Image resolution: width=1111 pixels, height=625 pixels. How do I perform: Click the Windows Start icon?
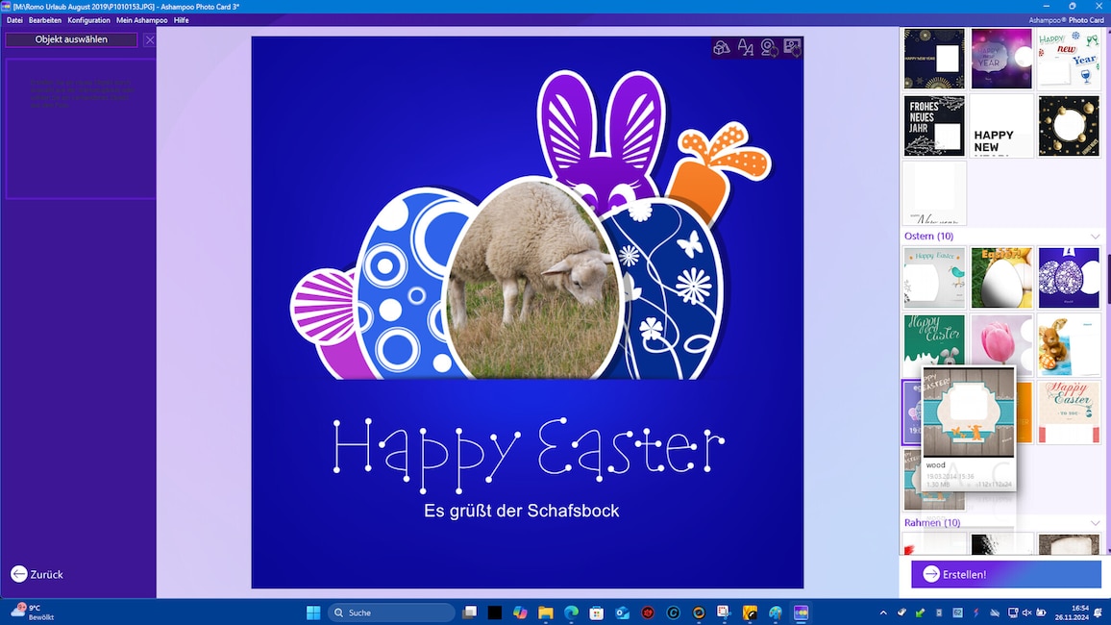313,612
